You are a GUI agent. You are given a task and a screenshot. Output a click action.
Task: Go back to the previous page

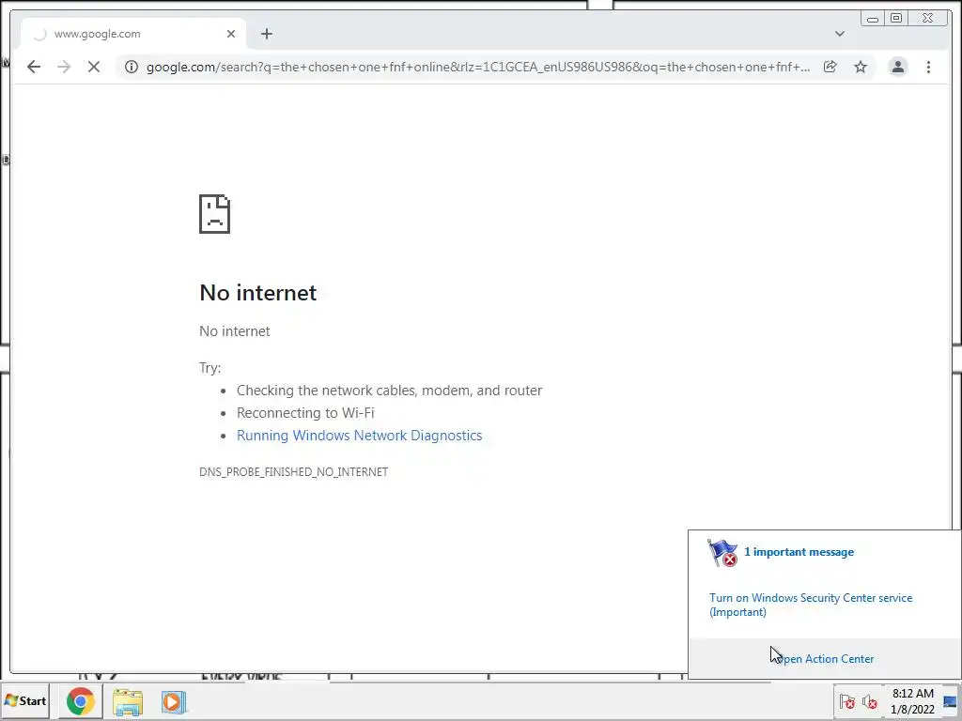coord(34,67)
